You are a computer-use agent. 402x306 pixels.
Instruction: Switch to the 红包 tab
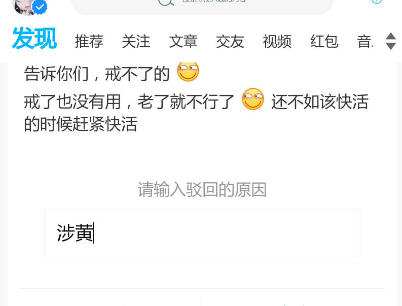324,41
